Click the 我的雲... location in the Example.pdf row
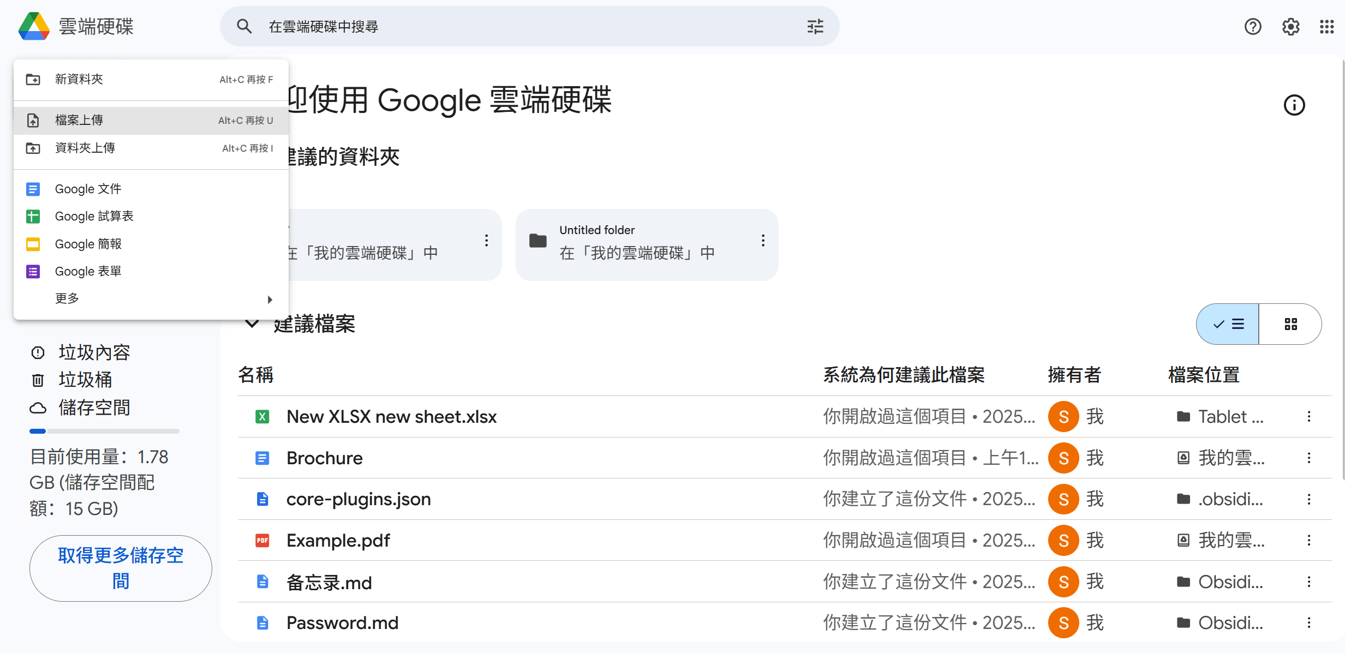 (x=1220, y=541)
